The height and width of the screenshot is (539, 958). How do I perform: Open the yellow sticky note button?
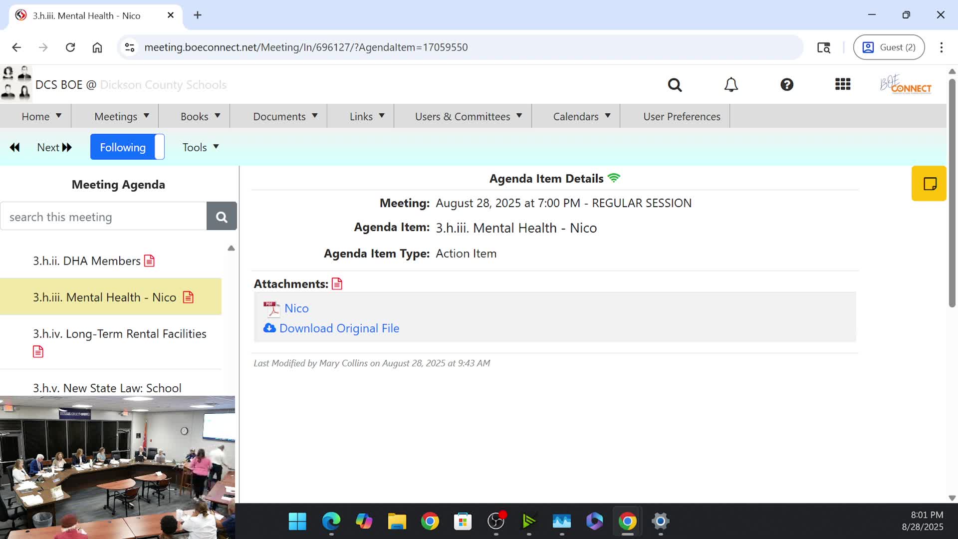coord(929,184)
